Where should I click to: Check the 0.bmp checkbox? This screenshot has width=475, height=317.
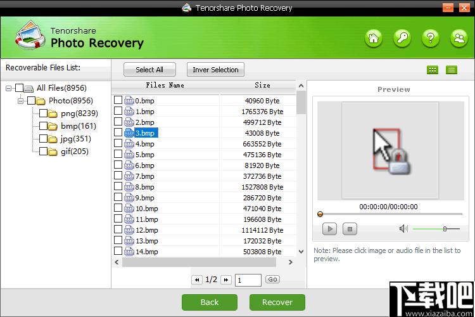tap(118, 100)
